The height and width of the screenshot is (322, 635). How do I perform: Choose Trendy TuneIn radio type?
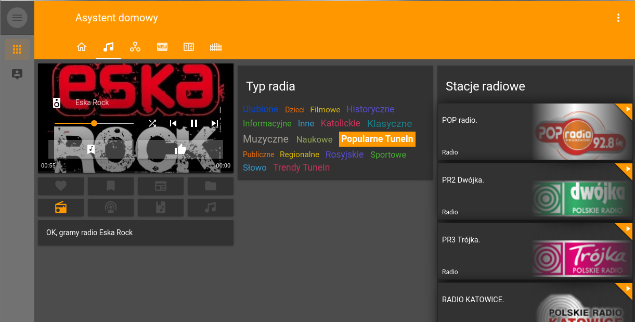(302, 168)
